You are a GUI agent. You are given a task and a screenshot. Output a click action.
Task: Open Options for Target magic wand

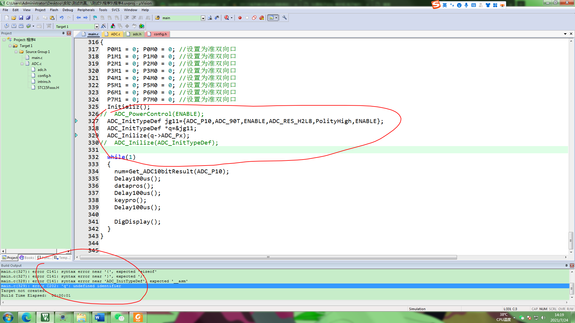point(103,26)
